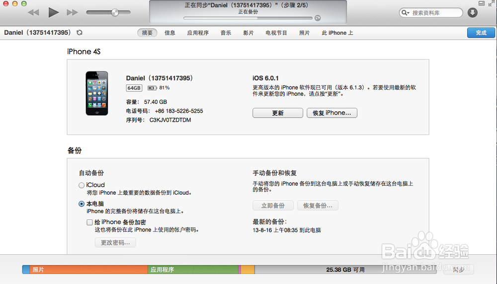Switch to the 电视节目 tab
The image size is (497, 284).
(x=276, y=33)
